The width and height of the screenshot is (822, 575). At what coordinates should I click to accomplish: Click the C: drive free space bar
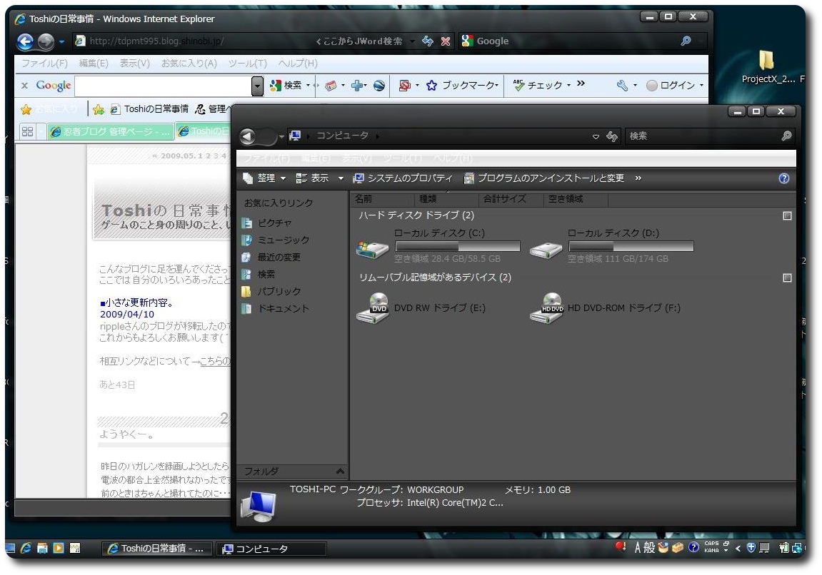pos(458,246)
